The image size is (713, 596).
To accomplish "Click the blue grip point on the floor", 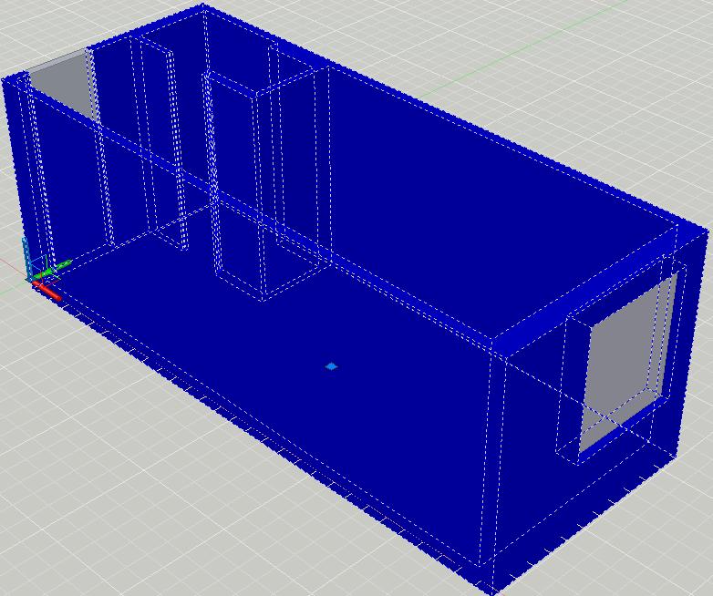I will tap(331, 366).
